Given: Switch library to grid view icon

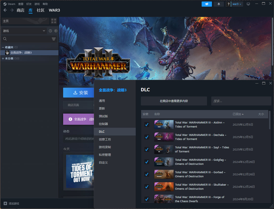Looking at the screenshot, I should click(54, 21).
